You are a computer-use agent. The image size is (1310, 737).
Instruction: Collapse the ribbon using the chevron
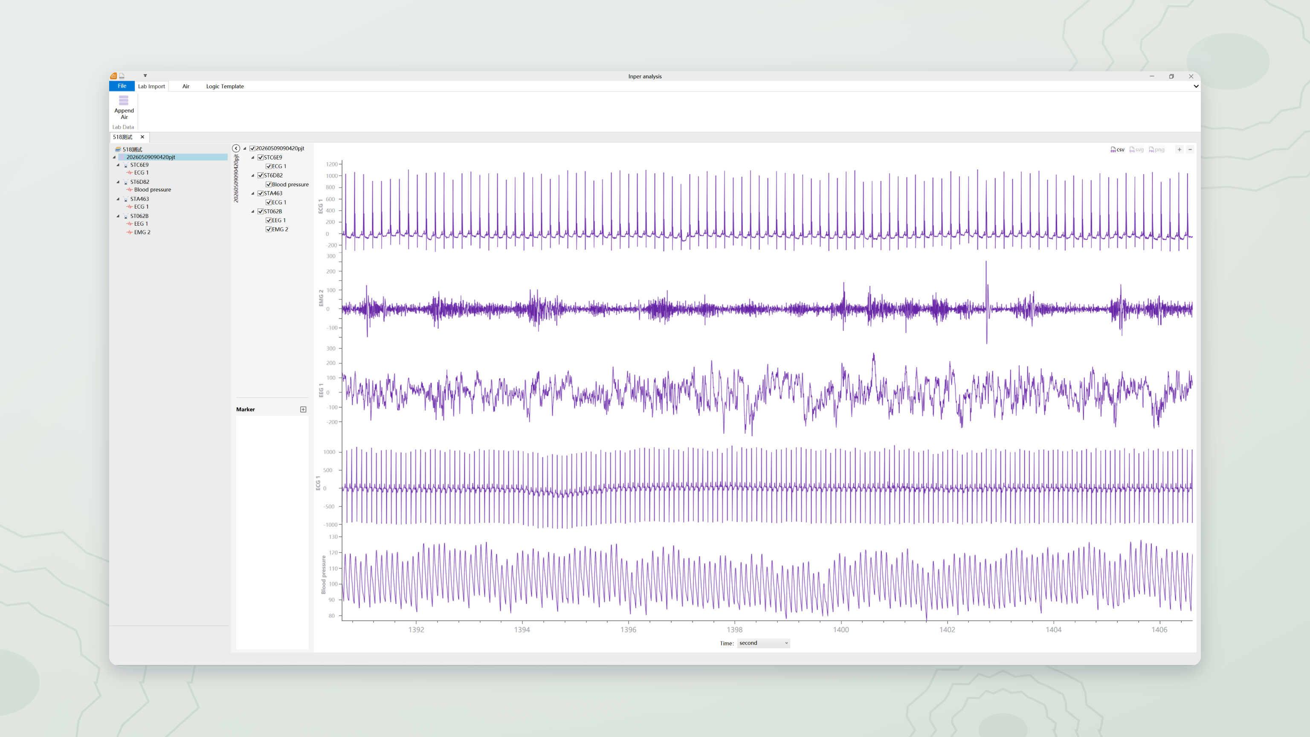click(1196, 87)
